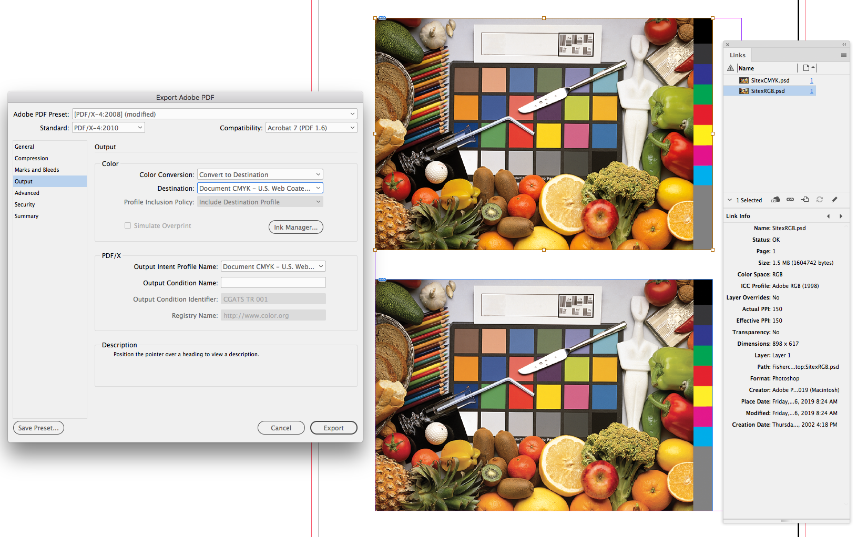Click the Color Space RGB value
The image size is (857, 537).
click(777, 274)
